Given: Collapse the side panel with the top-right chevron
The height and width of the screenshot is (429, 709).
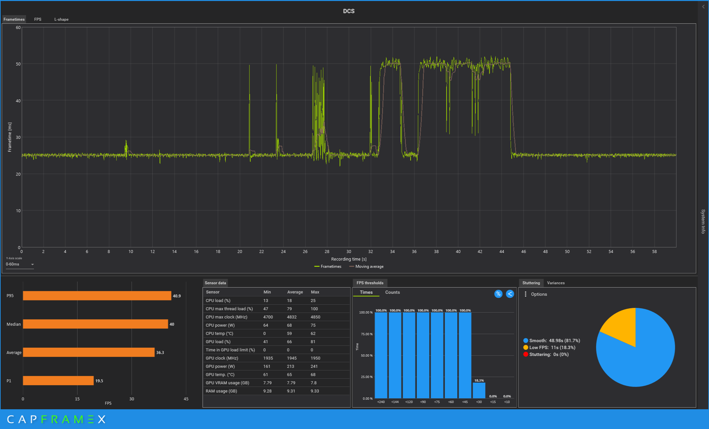Looking at the screenshot, I should click(x=703, y=7).
